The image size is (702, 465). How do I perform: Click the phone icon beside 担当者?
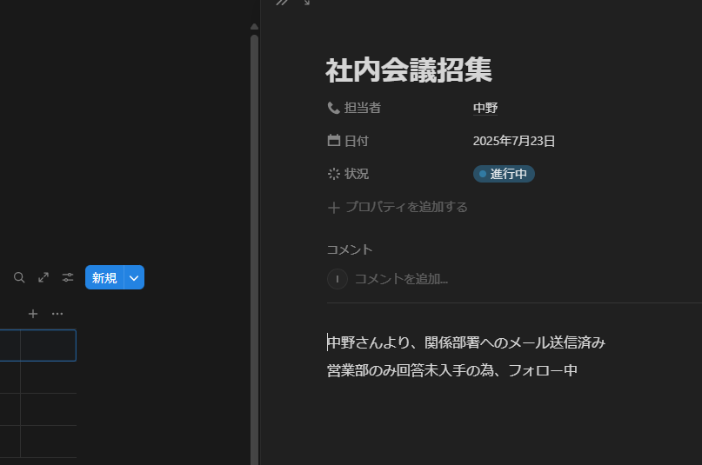click(333, 108)
